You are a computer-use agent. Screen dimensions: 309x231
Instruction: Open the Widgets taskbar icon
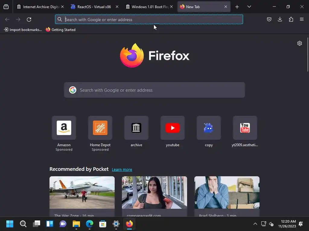(50, 224)
